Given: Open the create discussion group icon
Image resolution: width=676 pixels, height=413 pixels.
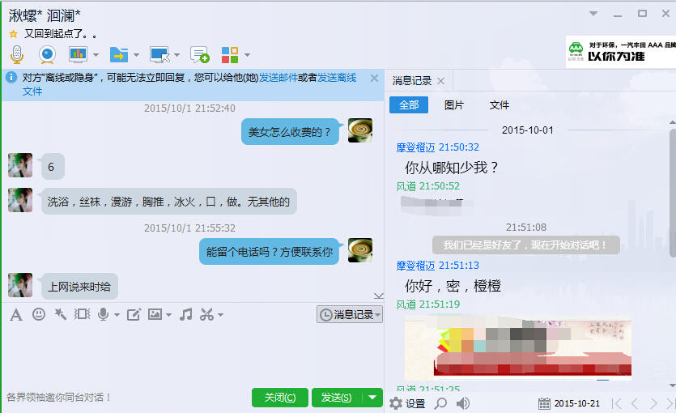Looking at the screenshot, I should click(200, 55).
